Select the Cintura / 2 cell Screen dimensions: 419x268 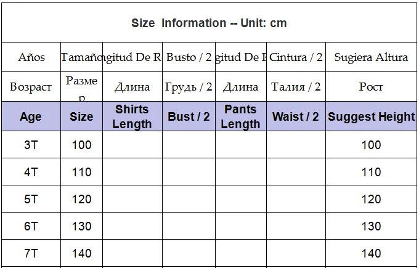[296, 57]
